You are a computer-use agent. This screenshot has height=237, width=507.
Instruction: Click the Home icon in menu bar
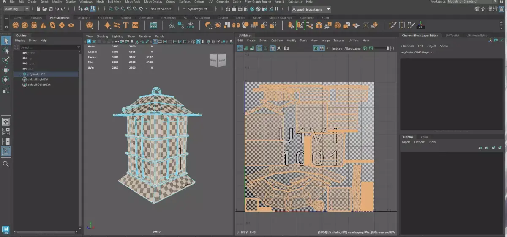coord(4,2)
